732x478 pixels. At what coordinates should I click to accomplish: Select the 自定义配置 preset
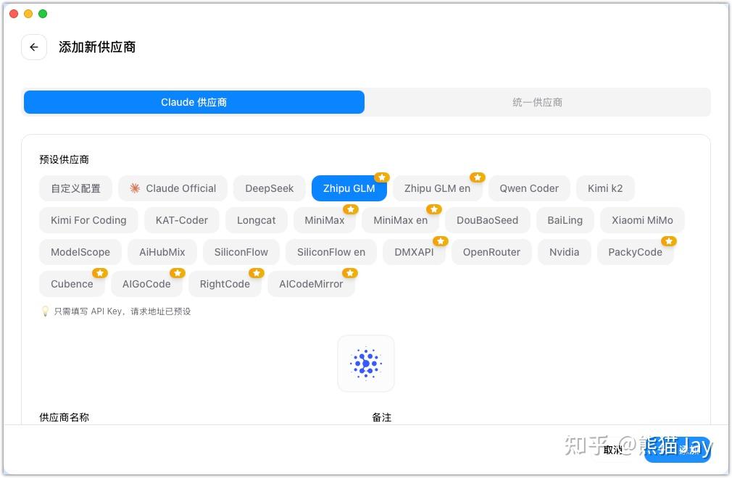pyautogui.click(x=75, y=188)
